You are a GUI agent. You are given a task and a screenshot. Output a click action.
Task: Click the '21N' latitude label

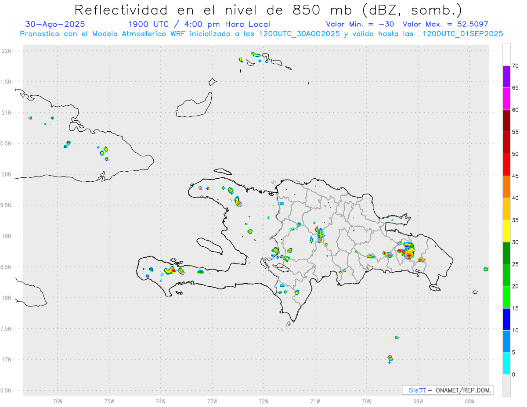point(7,112)
